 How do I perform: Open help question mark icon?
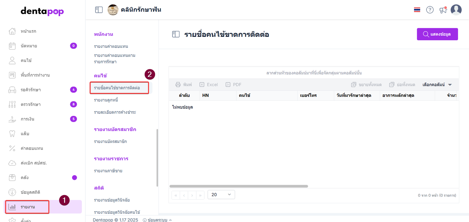click(430, 10)
